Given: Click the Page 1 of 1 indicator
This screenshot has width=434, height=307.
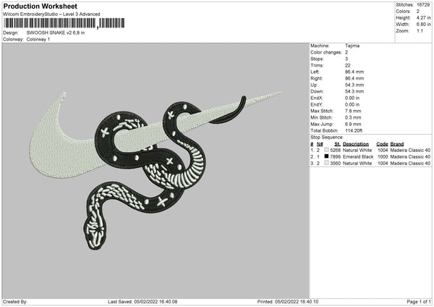Looking at the screenshot, I should tap(419, 301).
